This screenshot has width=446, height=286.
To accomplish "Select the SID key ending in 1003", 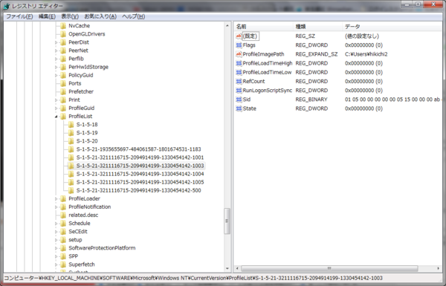I will point(140,166).
